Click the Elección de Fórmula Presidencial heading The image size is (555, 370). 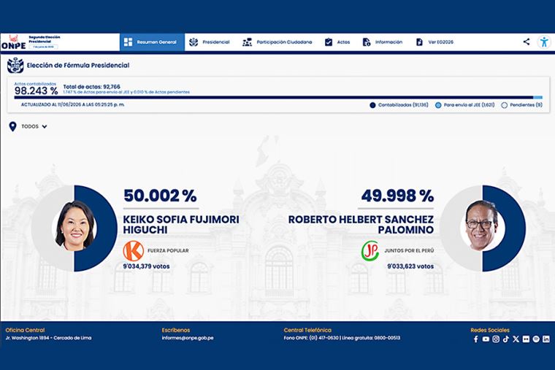pyautogui.click(x=78, y=65)
